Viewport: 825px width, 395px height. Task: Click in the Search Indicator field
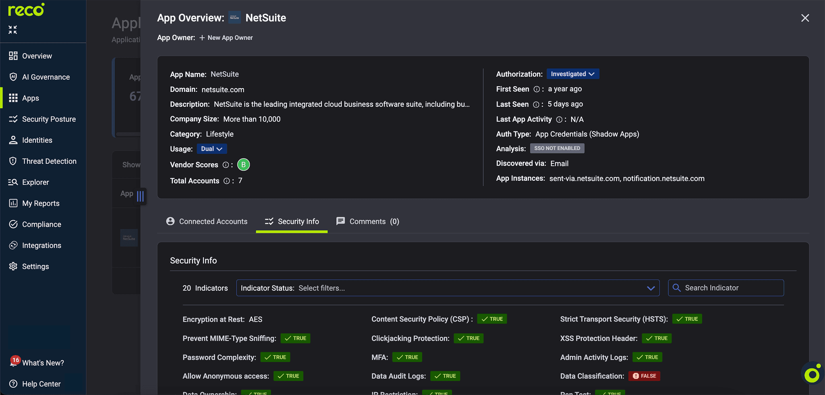pos(726,288)
